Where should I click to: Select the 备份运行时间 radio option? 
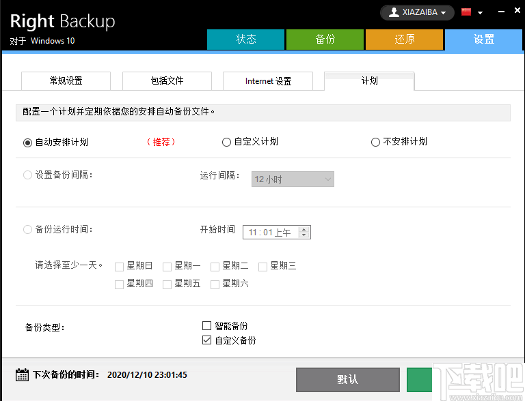[x=27, y=230]
